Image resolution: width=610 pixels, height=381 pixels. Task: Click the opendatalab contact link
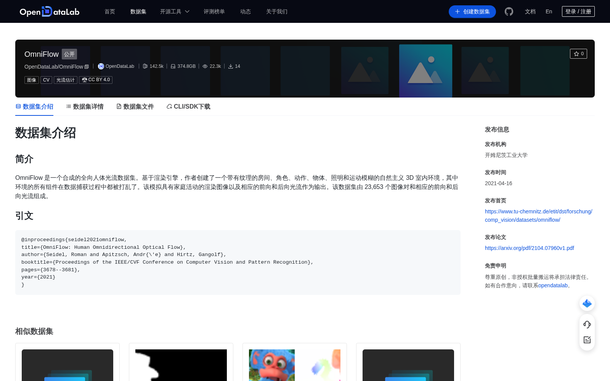point(553,285)
